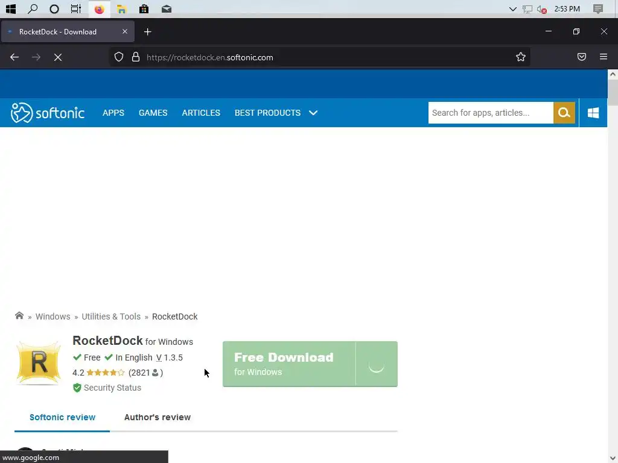Click the Softonic search field
Screen dimensions: 618x463
tap(491, 113)
